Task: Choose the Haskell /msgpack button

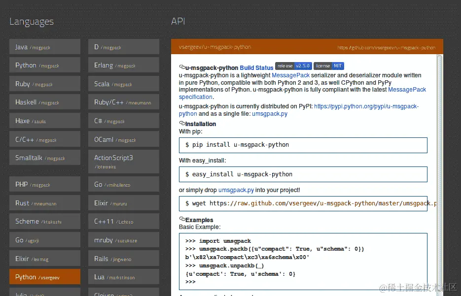Action: coord(45,102)
